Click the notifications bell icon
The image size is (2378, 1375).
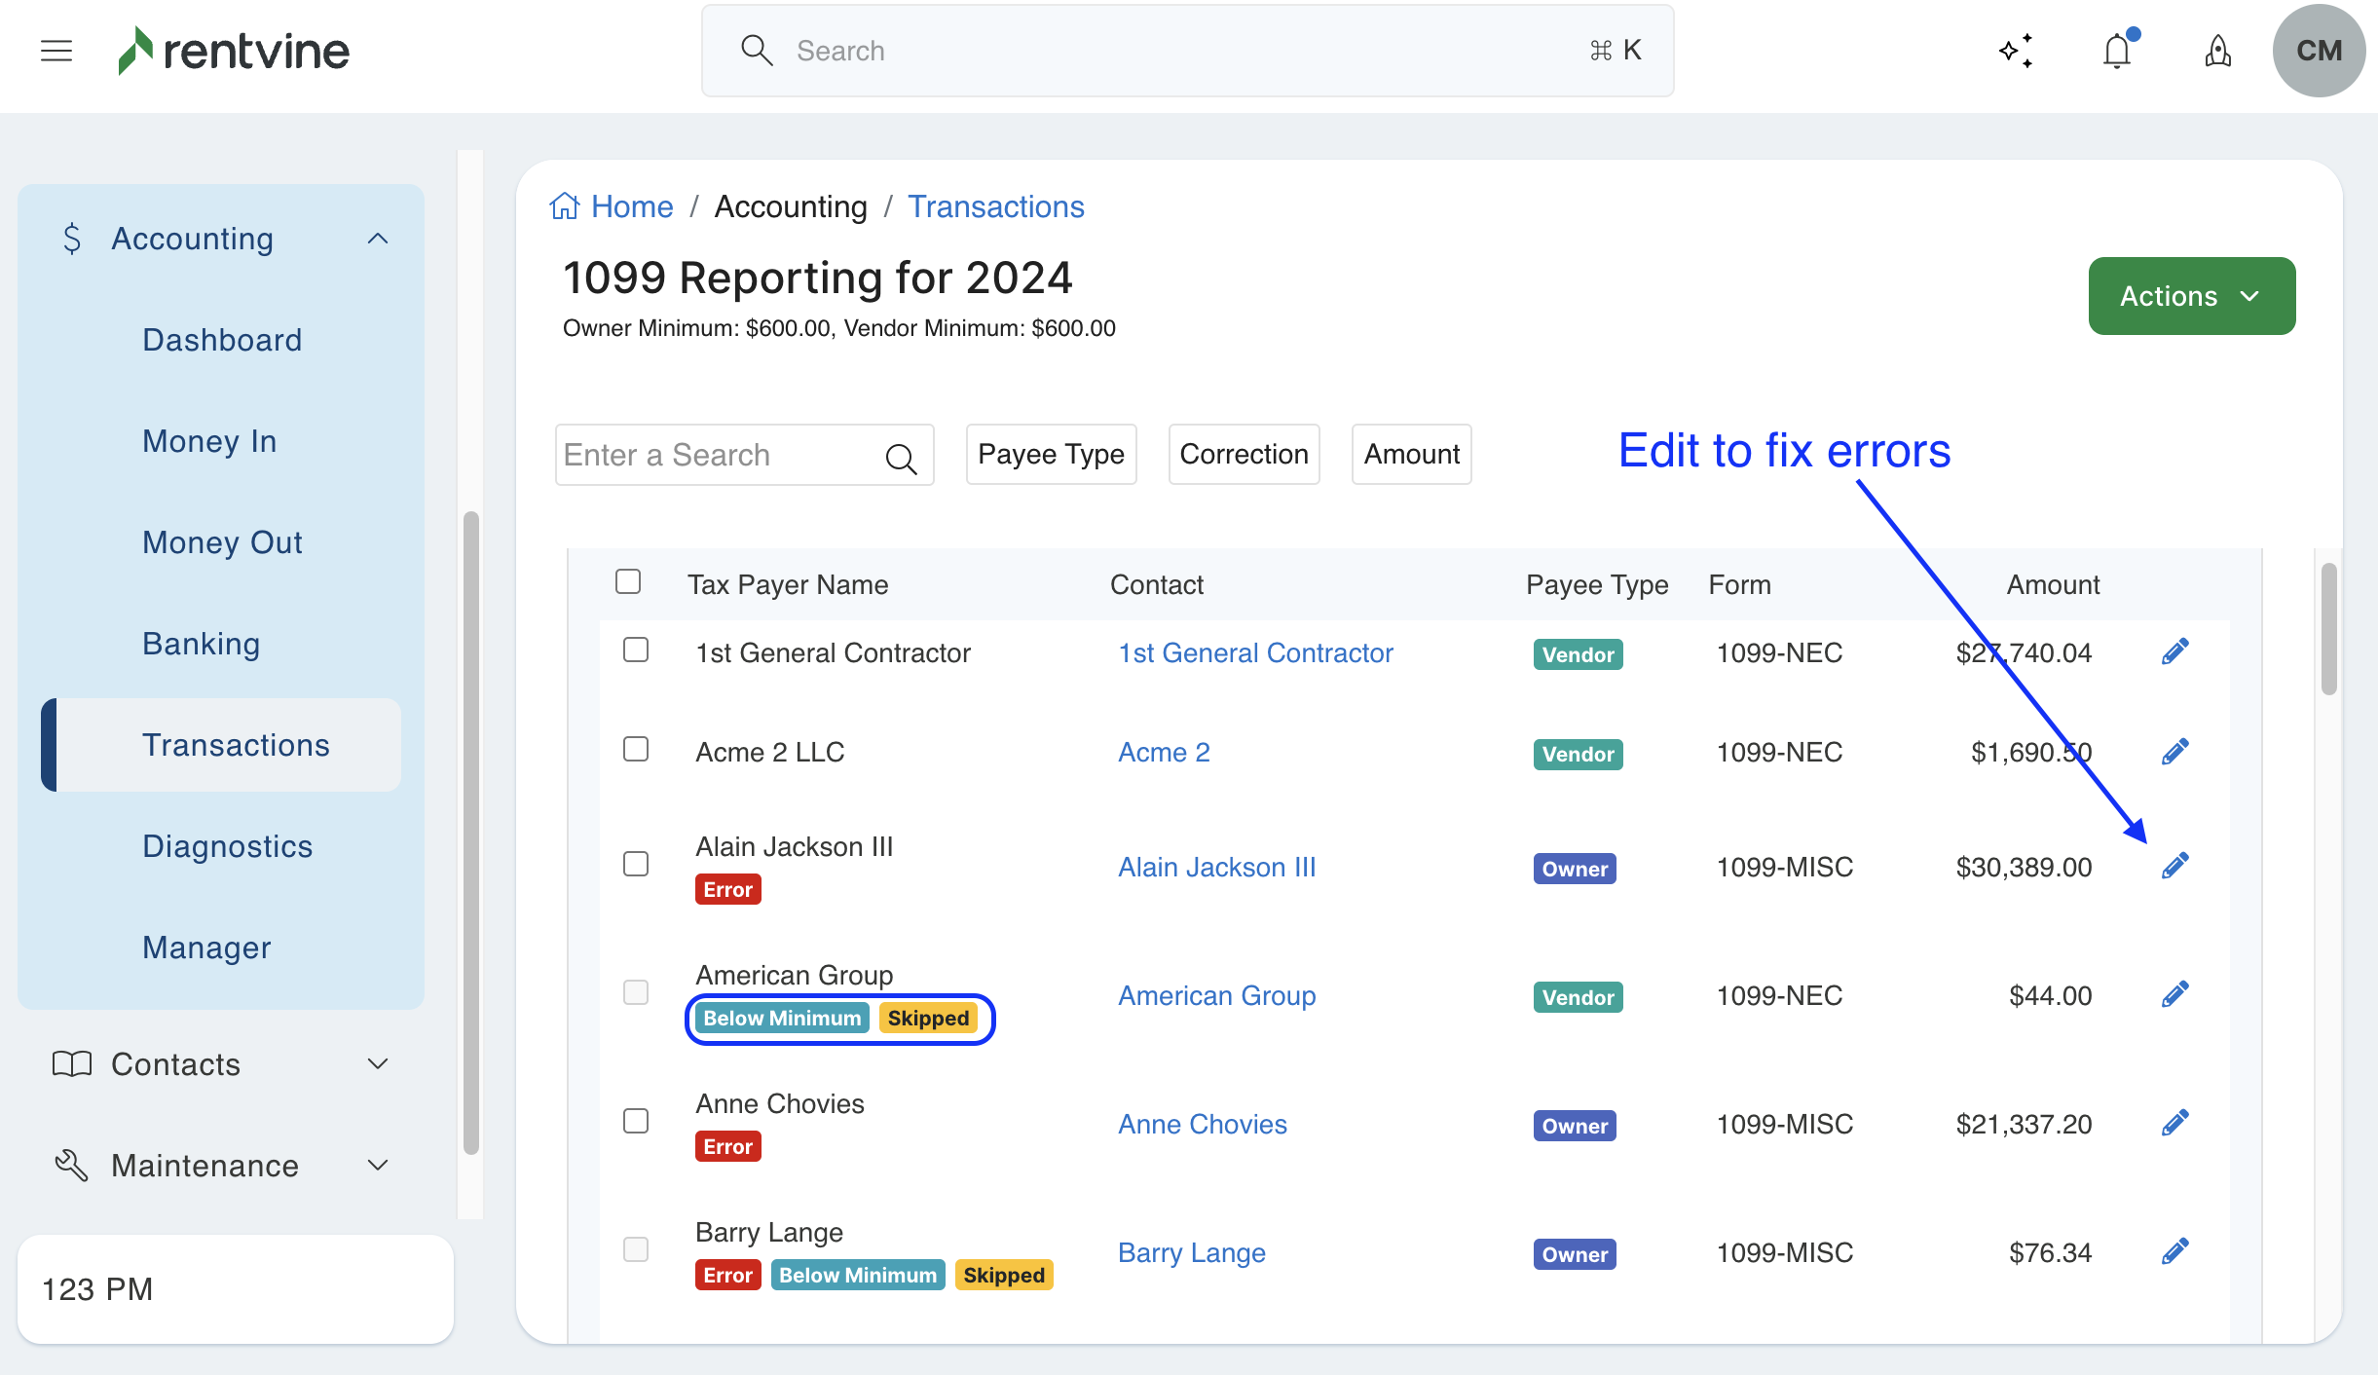[x=2116, y=51]
